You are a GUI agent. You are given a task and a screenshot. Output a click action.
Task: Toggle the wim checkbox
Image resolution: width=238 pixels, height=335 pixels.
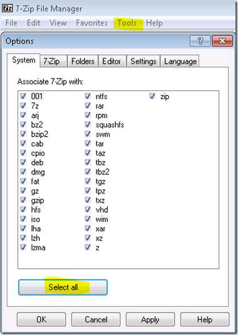[x=88, y=219]
